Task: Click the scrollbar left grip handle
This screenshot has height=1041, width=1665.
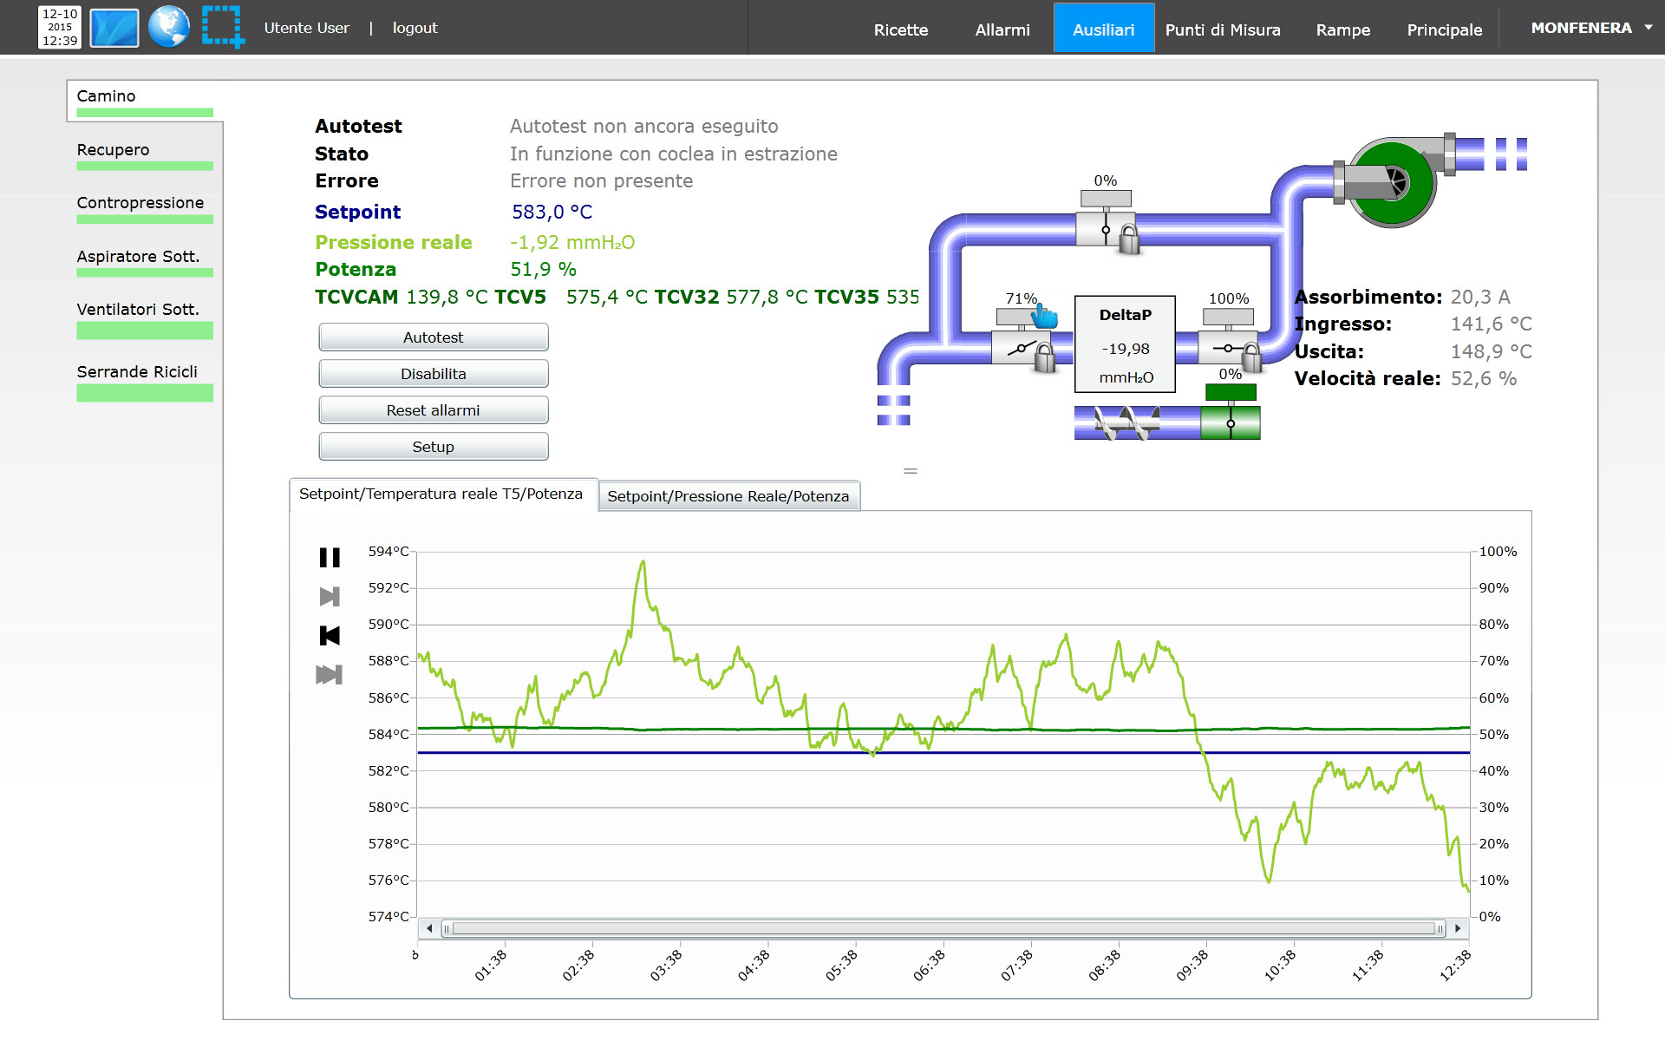Action: point(447,928)
